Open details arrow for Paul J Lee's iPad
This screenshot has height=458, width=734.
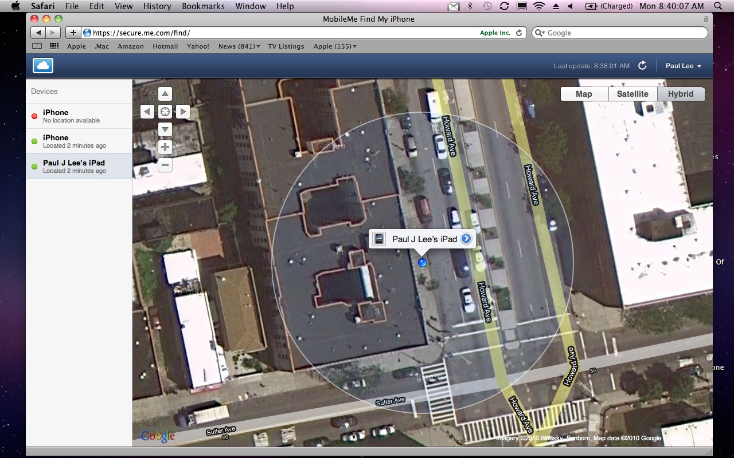point(466,239)
